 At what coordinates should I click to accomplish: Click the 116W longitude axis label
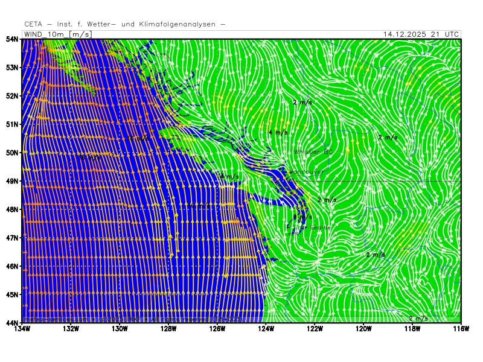coord(460,329)
